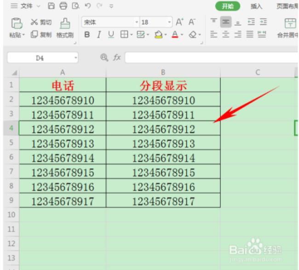
Task: Open the font size 18 dropdown
Action: click(169, 22)
